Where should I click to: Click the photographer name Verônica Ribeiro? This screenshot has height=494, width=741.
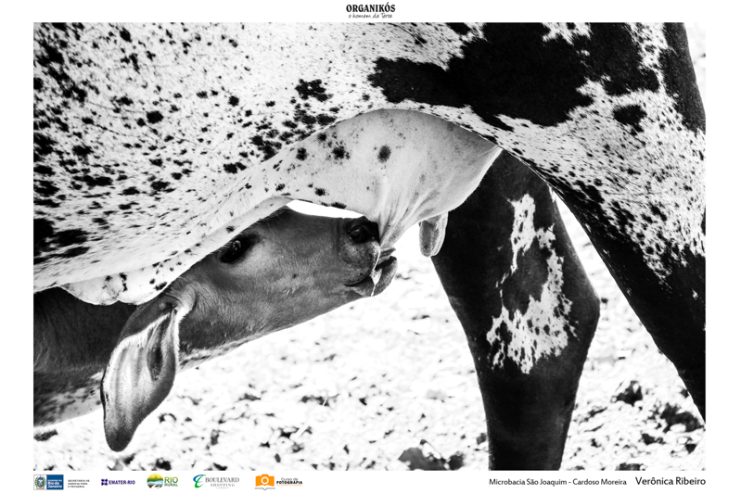(670, 481)
